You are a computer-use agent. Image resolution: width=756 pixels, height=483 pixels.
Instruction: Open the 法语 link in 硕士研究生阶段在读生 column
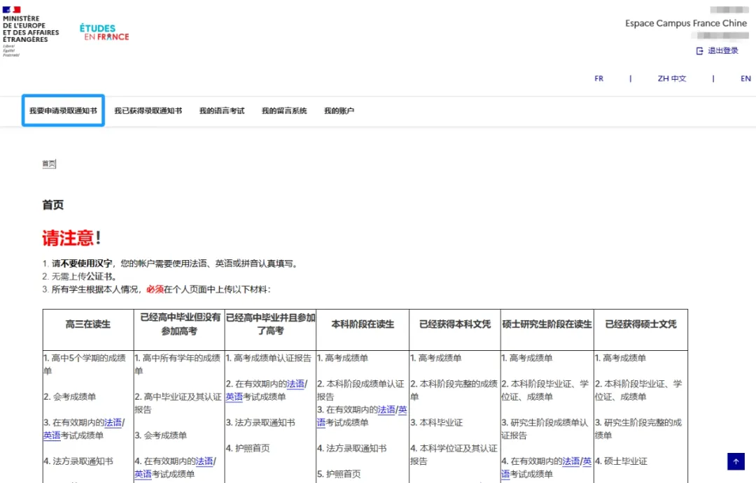tap(573, 461)
